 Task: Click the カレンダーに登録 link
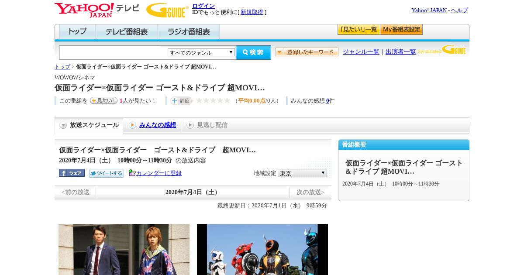[159, 173]
